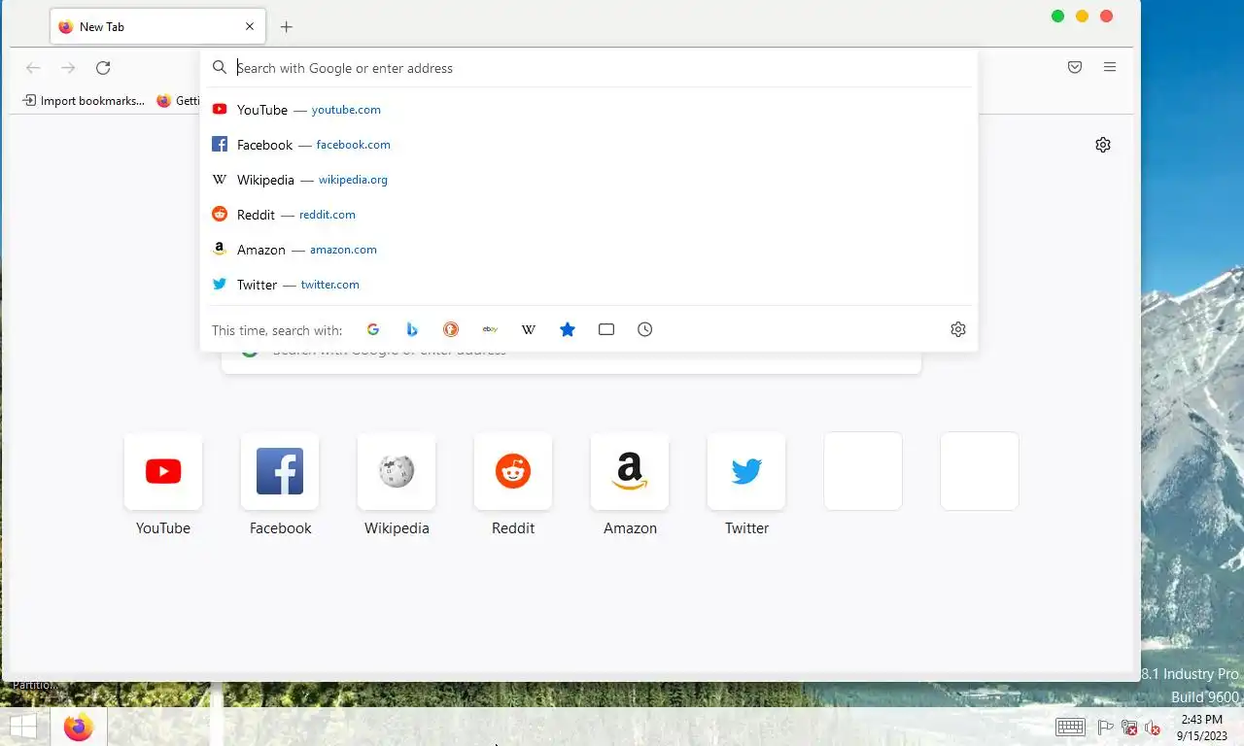The height and width of the screenshot is (746, 1244).
Task: Choose Amazon suggestion in dropdown list
Action: tap(587, 250)
